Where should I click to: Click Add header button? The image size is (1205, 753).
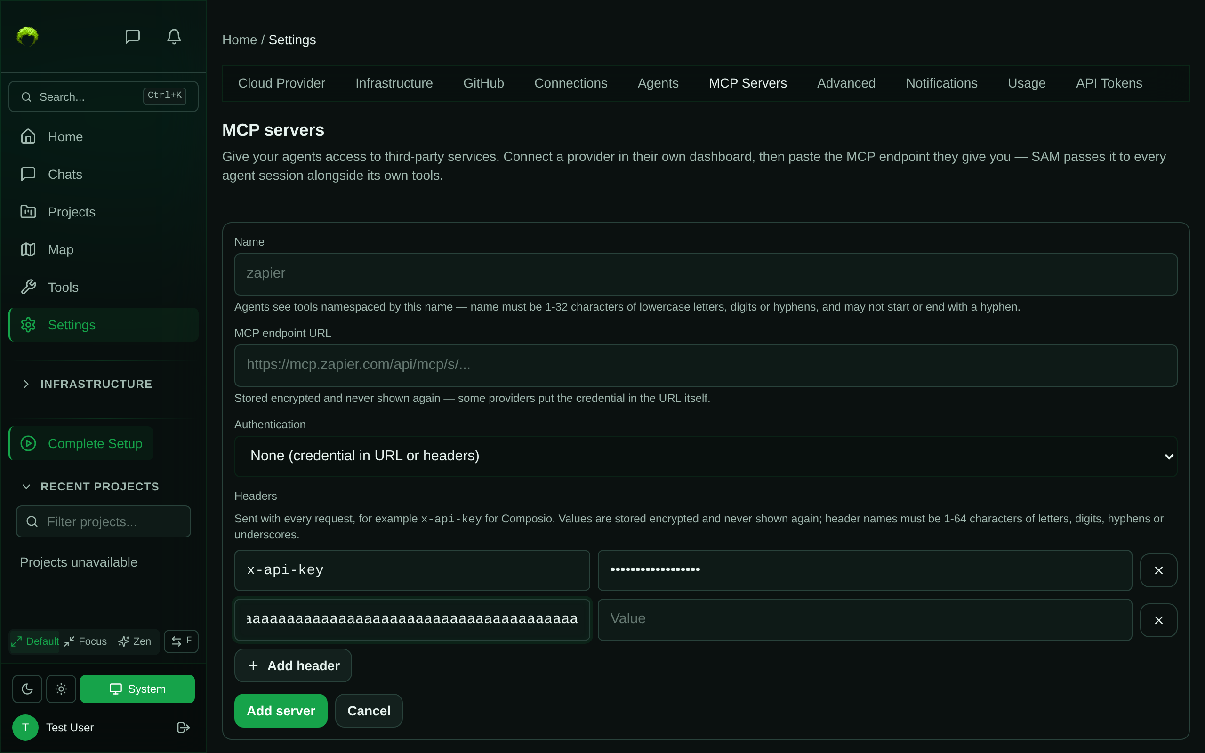tap(293, 665)
